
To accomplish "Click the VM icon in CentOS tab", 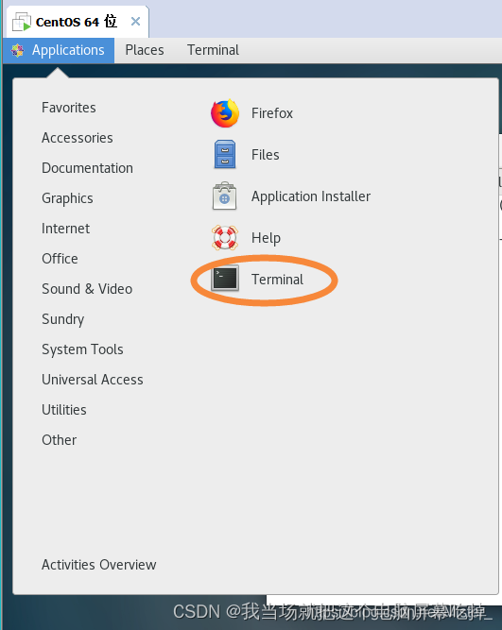I will (x=22, y=22).
